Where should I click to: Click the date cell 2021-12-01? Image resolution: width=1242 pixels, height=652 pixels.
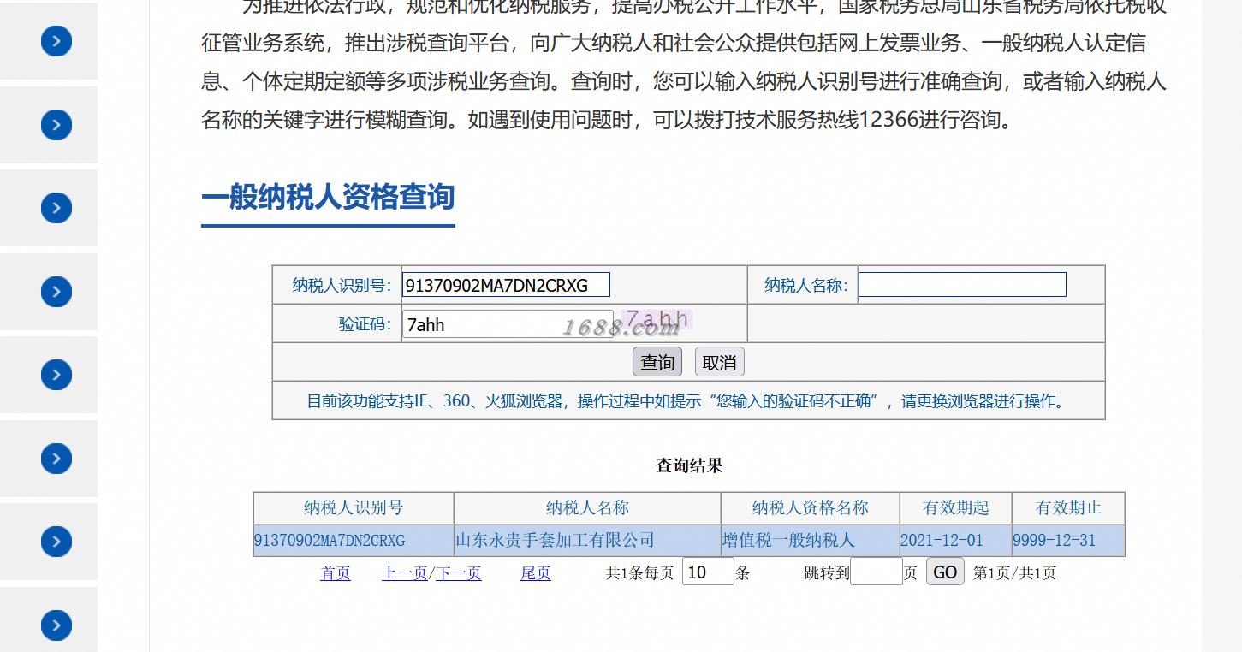coord(955,541)
